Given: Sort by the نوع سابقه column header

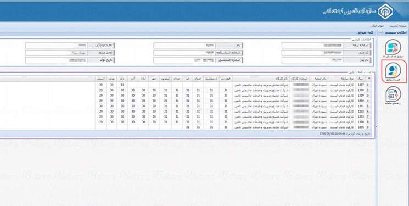Looking at the screenshot, I should (x=341, y=79).
